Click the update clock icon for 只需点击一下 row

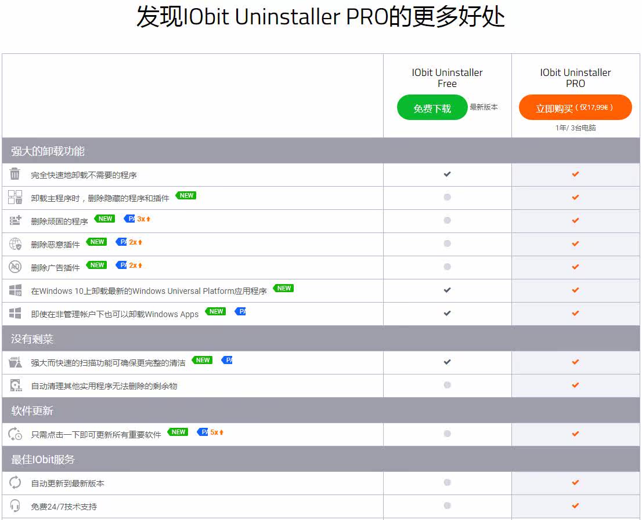[15, 434]
